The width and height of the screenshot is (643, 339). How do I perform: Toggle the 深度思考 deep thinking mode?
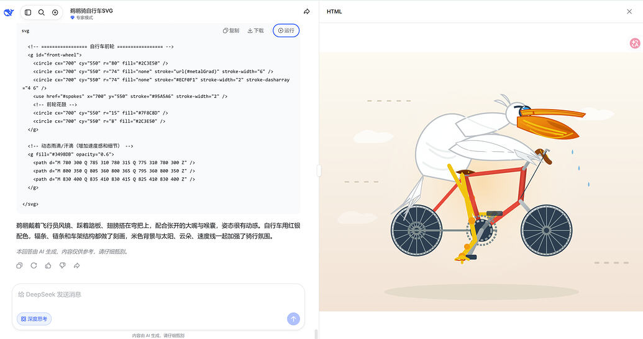pyautogui.click(x=34, y=319)
